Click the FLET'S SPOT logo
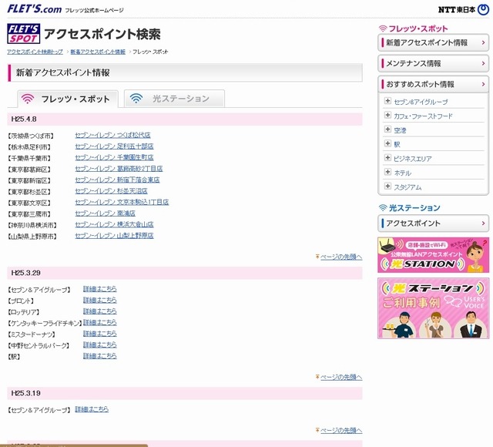 point(24,34)
